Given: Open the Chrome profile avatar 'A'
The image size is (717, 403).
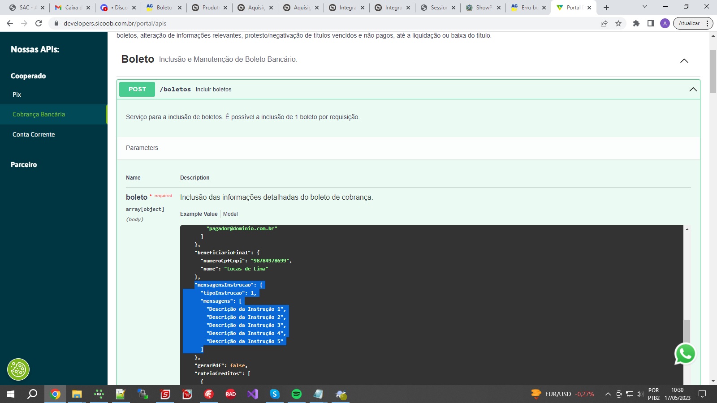Looking at the screenshot, I should tap(665, 23).
